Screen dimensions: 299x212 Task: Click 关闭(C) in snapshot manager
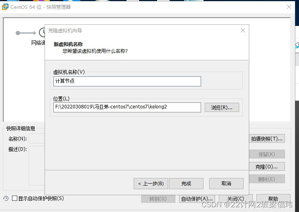point(236,199)
